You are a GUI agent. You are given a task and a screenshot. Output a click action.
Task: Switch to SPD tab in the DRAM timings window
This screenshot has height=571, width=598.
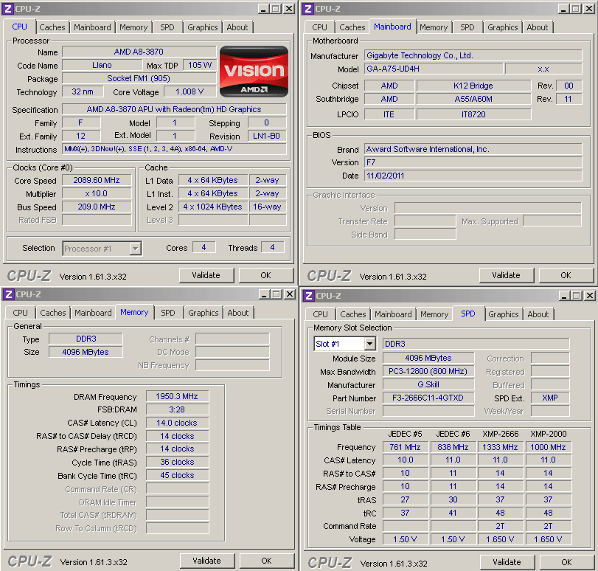[168, 313]
